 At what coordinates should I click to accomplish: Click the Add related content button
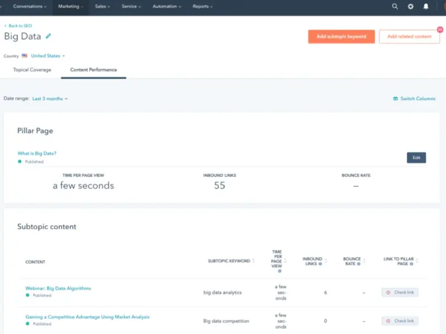(x=409, y=37)
